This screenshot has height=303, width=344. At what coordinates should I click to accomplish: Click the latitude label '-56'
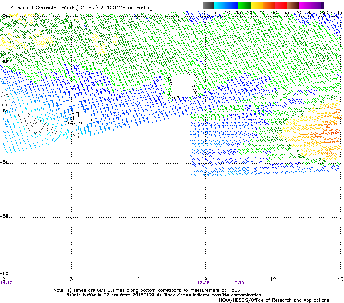4,162
